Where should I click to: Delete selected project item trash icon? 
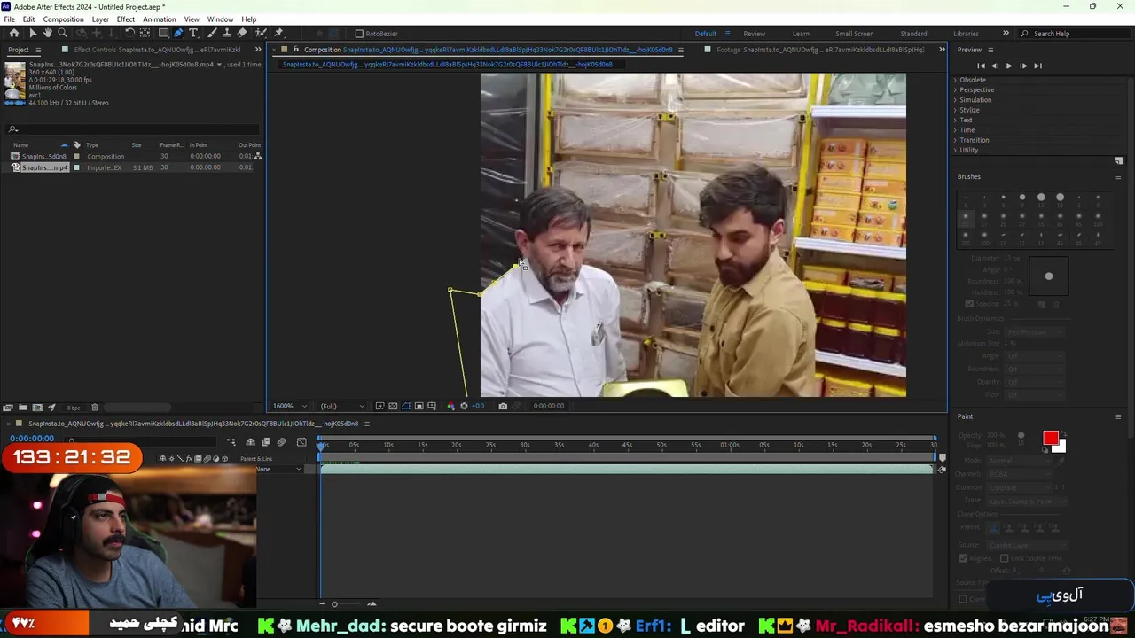95,408
